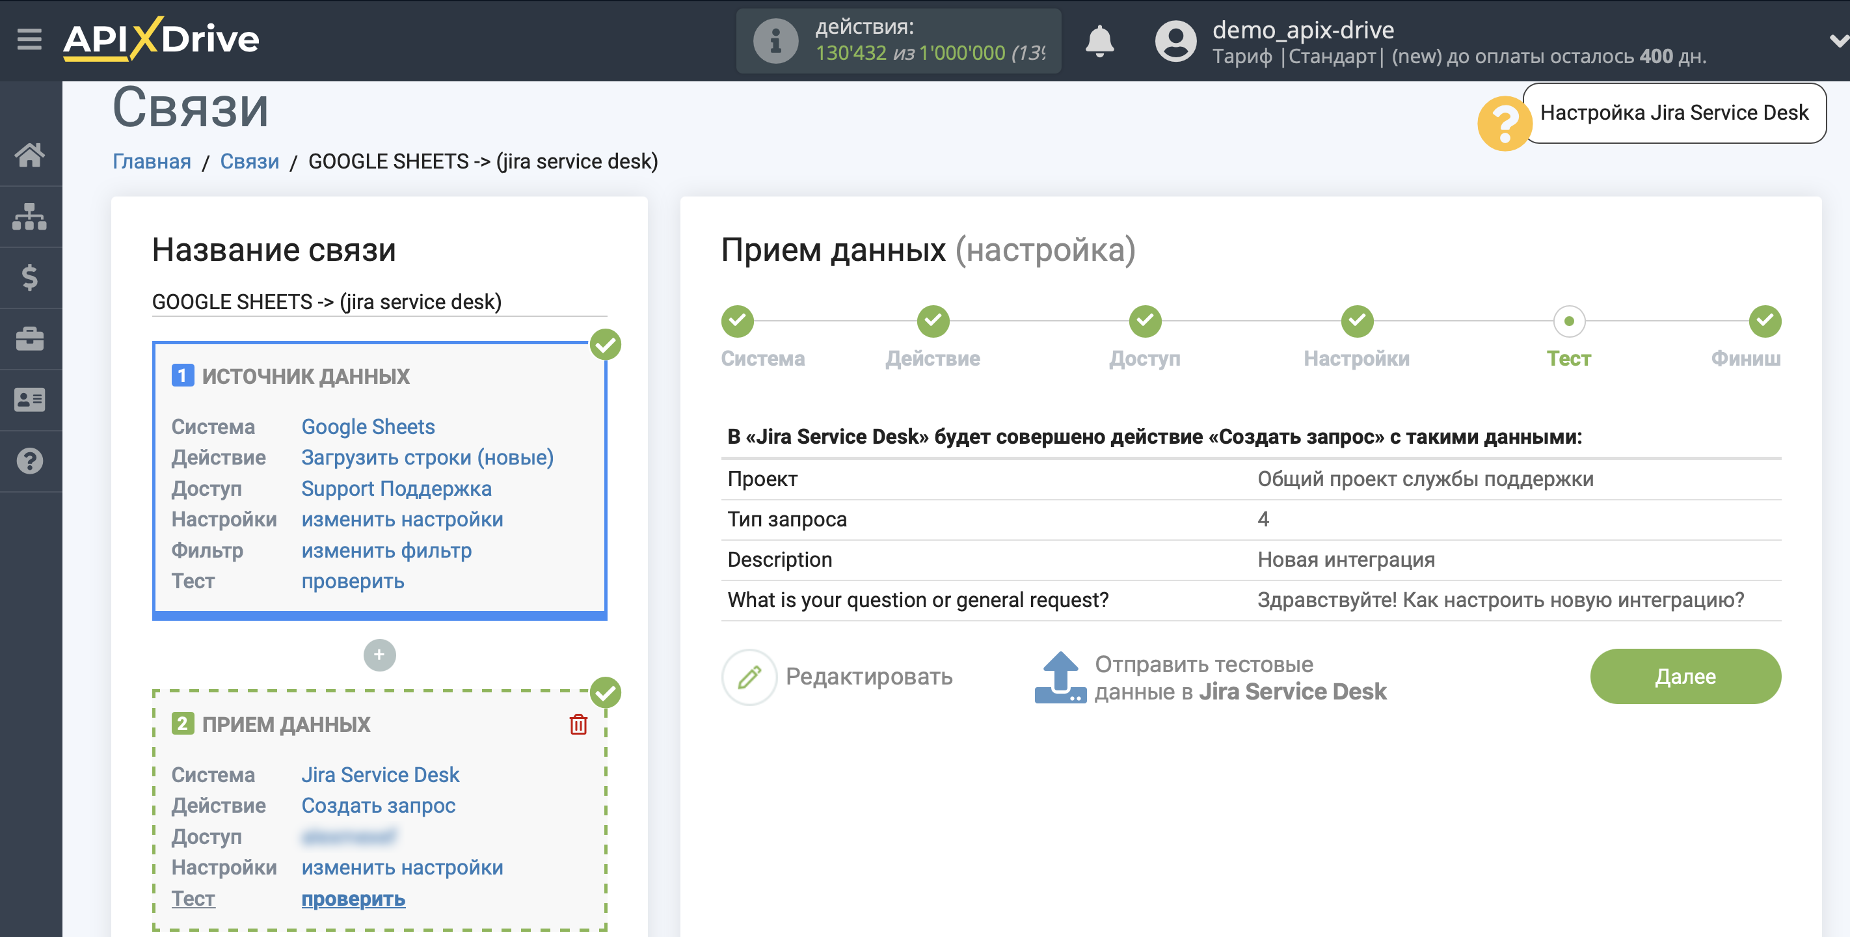Click the demo_apix-drive username
The width and height of the screenshot is (1850, 937).
1303,30
